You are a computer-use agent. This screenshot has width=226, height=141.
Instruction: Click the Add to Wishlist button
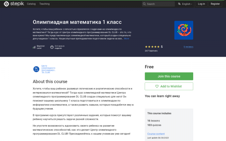click(169, 86)
